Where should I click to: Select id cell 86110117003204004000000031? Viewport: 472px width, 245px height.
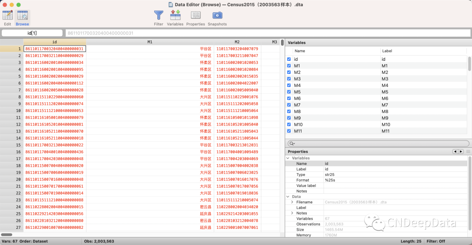(x=55, y=49)
